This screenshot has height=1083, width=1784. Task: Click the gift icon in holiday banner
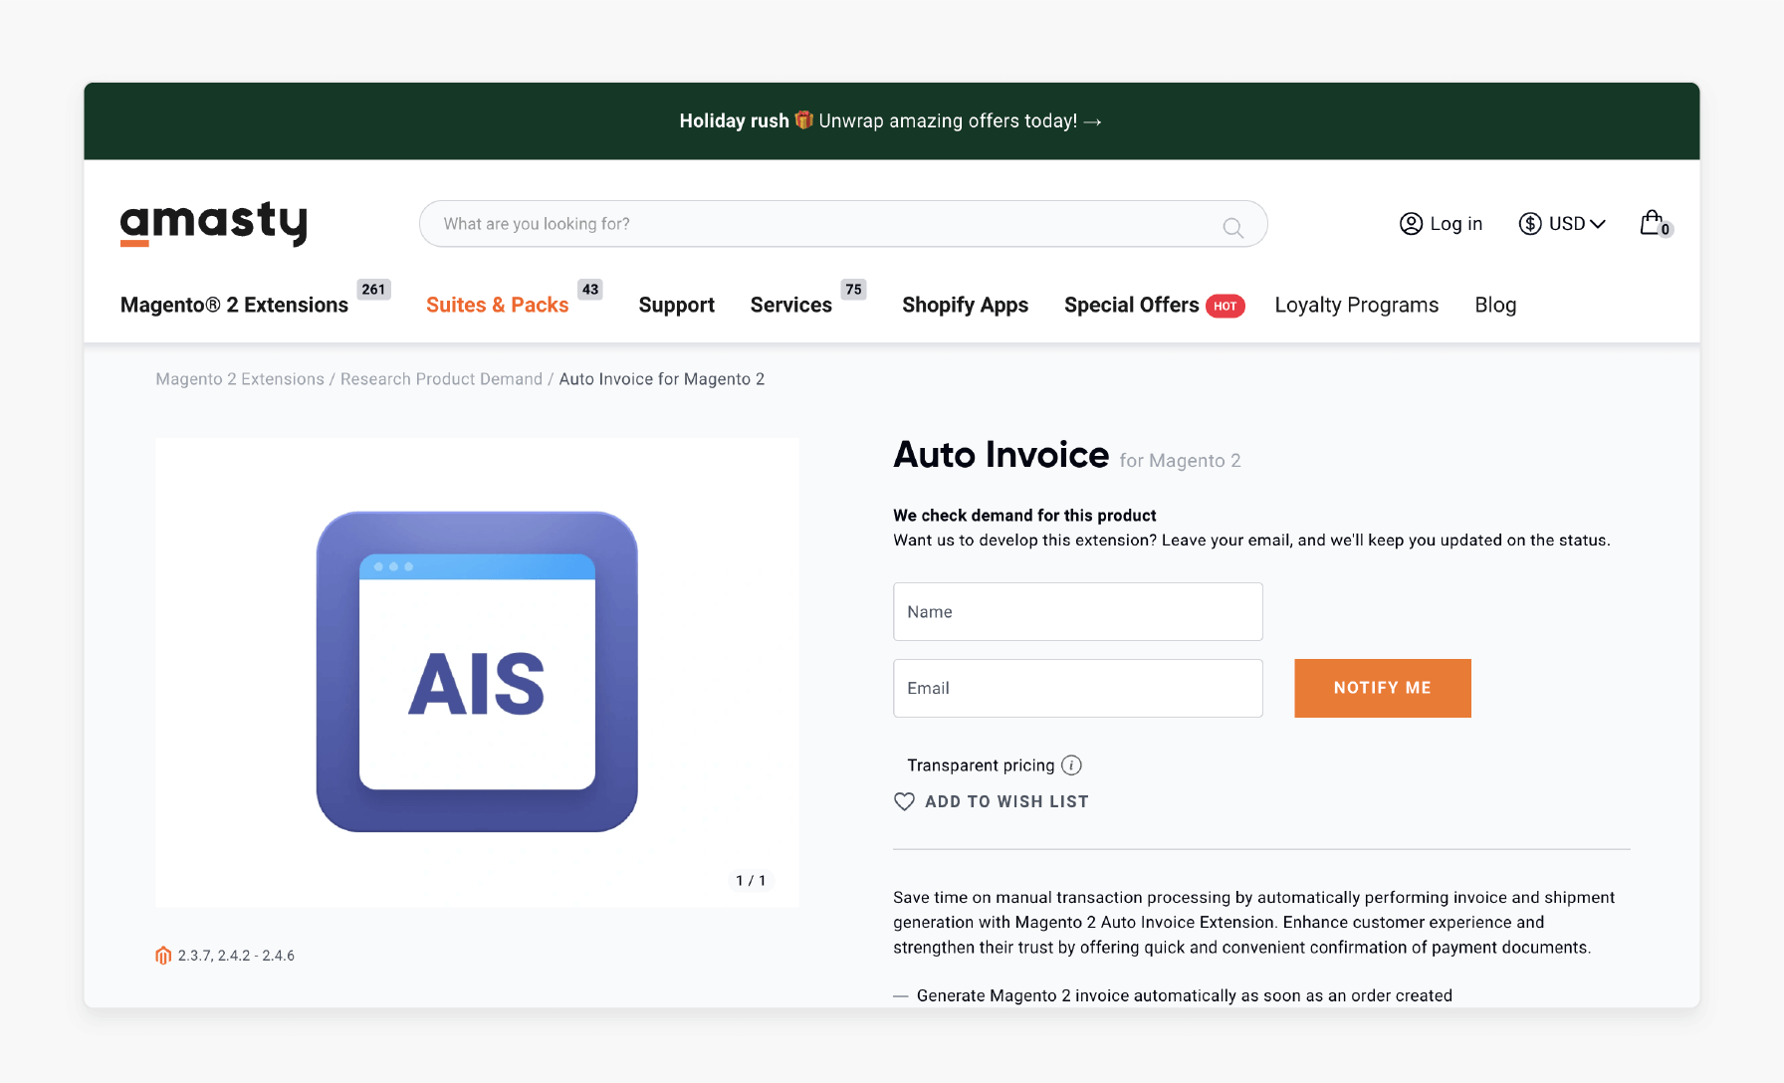point(804,120)
